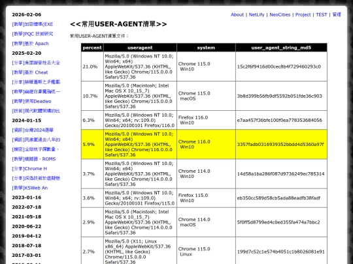This screenshot has width=353, height=264.
Task: Open the NeoCities link
Action: click(x=280, y=14)
